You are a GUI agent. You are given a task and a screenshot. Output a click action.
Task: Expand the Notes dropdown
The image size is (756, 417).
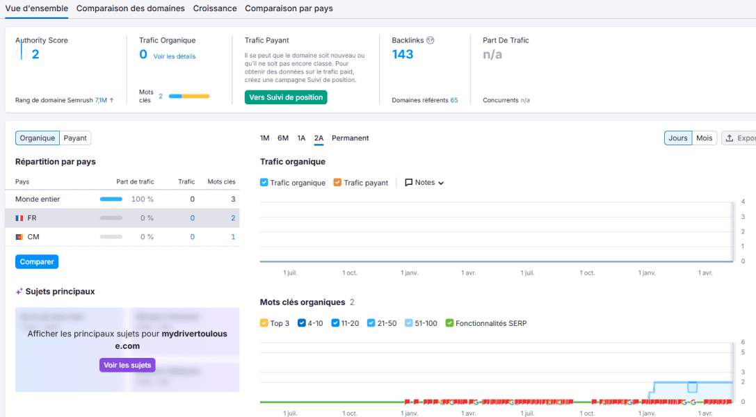tap(424, 183)
